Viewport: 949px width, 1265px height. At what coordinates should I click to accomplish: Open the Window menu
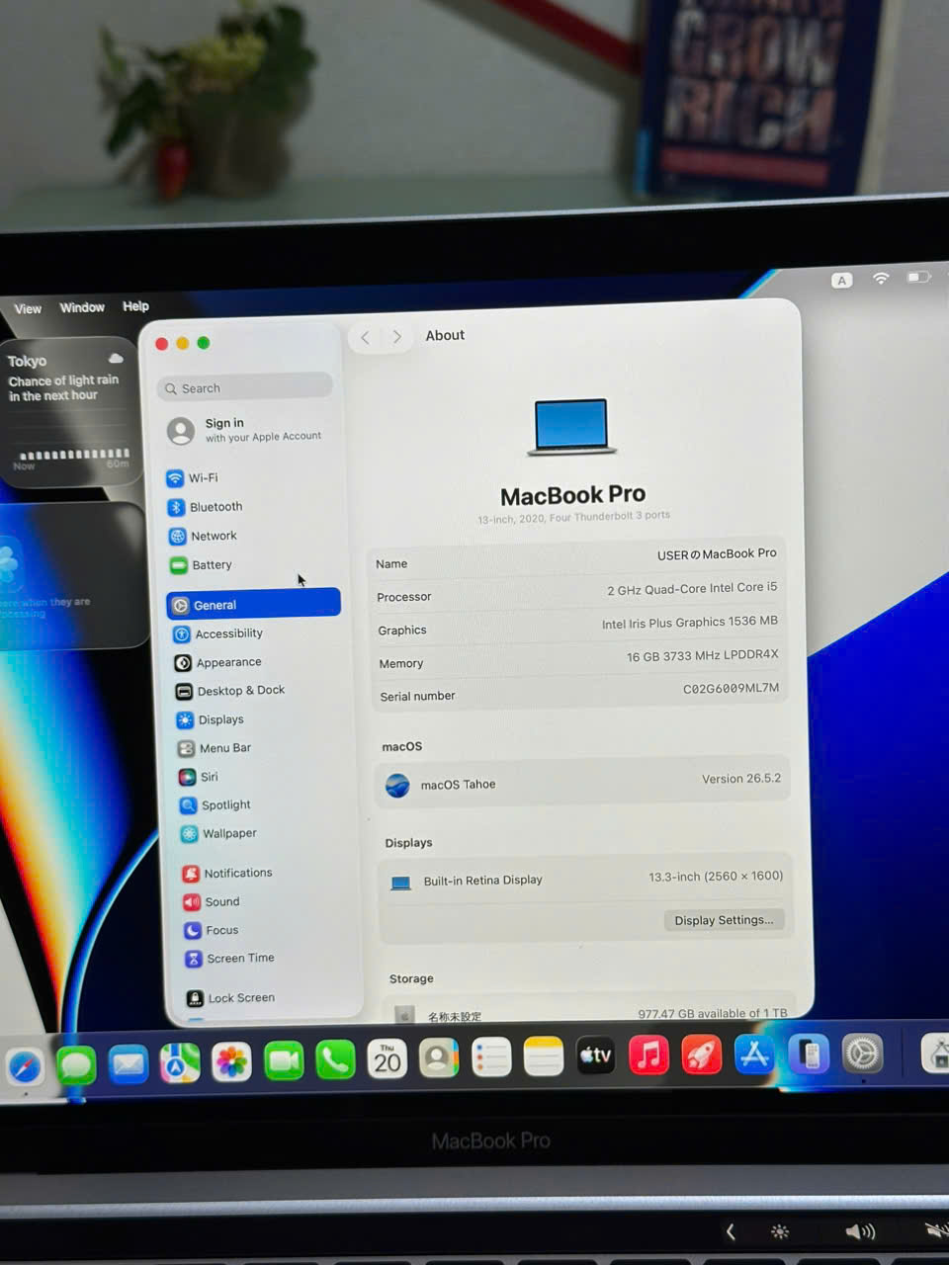82,307
